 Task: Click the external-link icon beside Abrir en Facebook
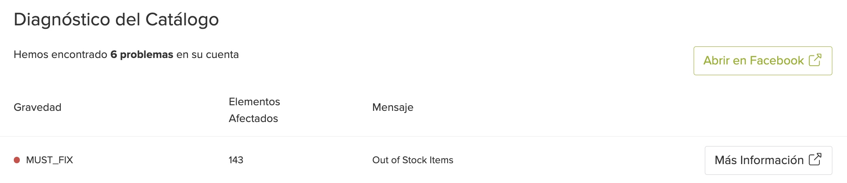(815, 60)
